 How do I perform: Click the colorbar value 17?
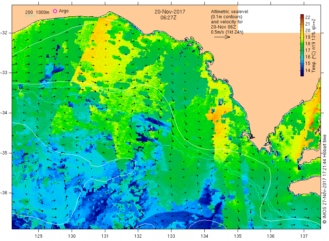coord(307,50)
